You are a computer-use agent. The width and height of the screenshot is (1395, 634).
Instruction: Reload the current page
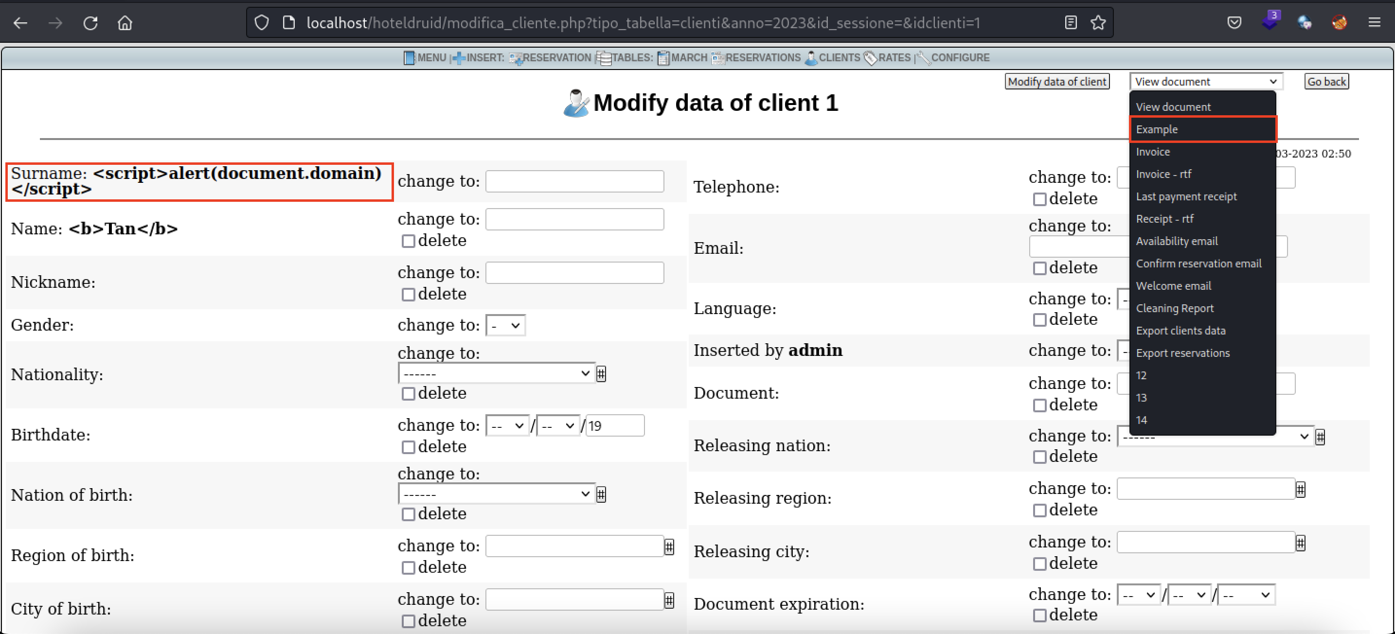point(90,23)
